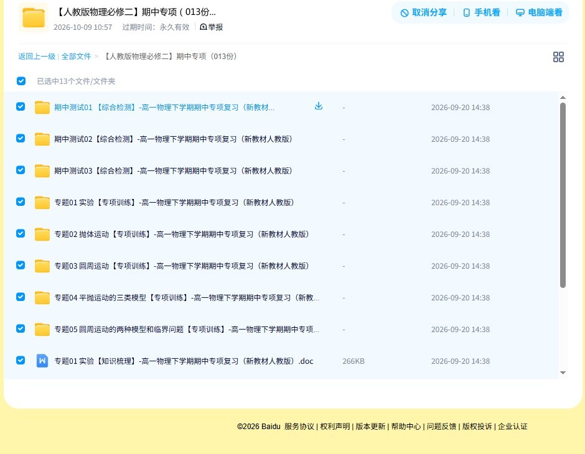
Task: Click folder icon of 期中测试01 row
Action: point(42,108)
